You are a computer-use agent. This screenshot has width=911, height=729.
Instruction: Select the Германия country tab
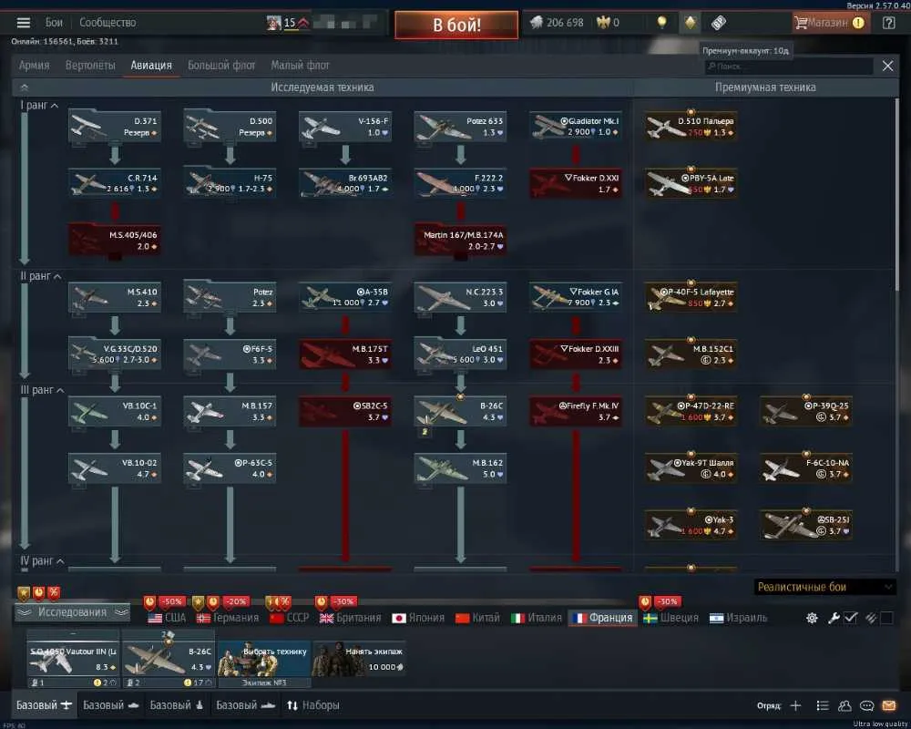click(x=228, y=618)
